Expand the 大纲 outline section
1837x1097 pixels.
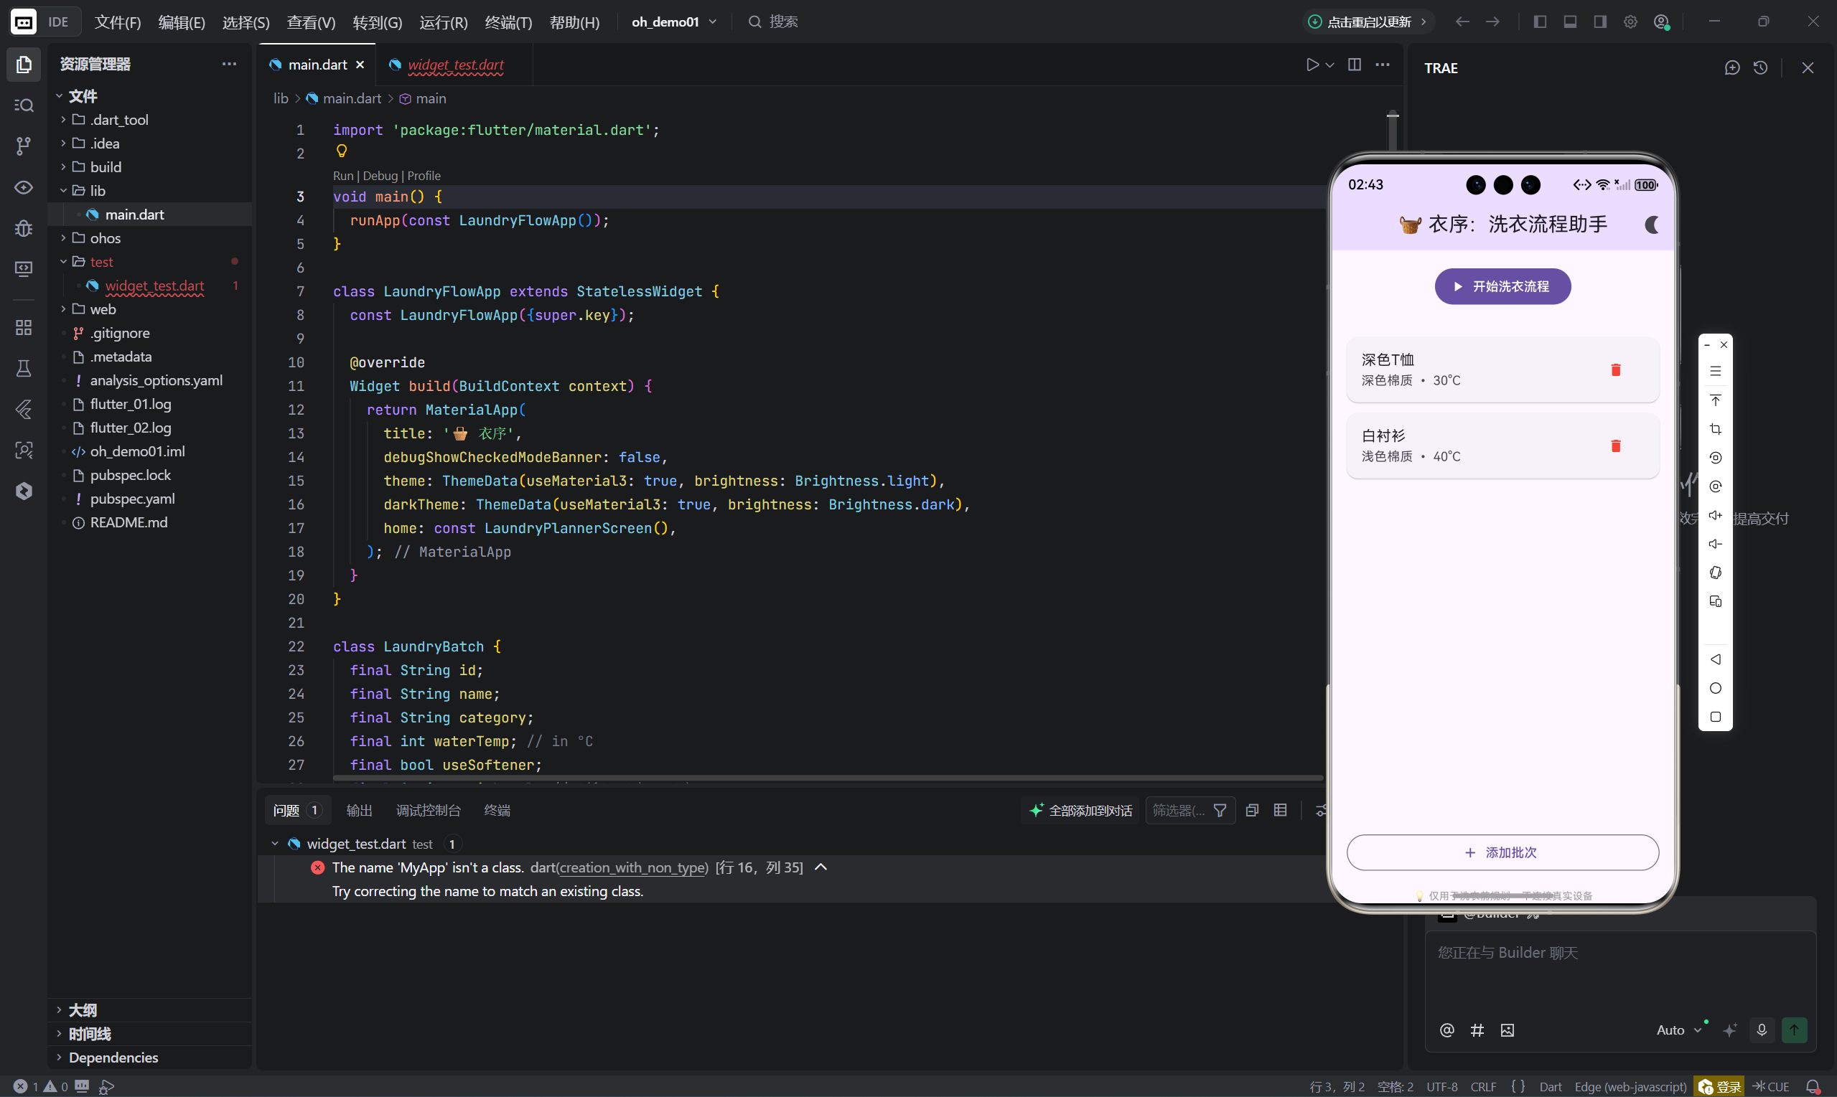(x=82, y=1009)
